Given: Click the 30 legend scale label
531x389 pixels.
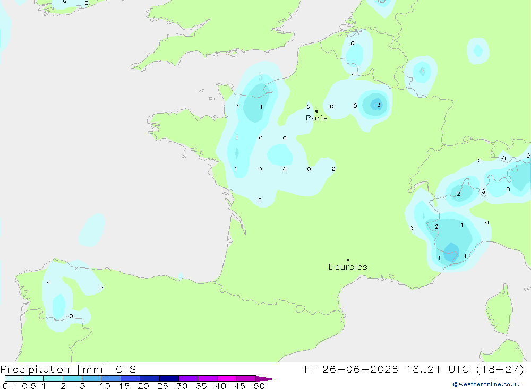Looking at the screenshot, I should pyautogui.click(x=182, y=386).
